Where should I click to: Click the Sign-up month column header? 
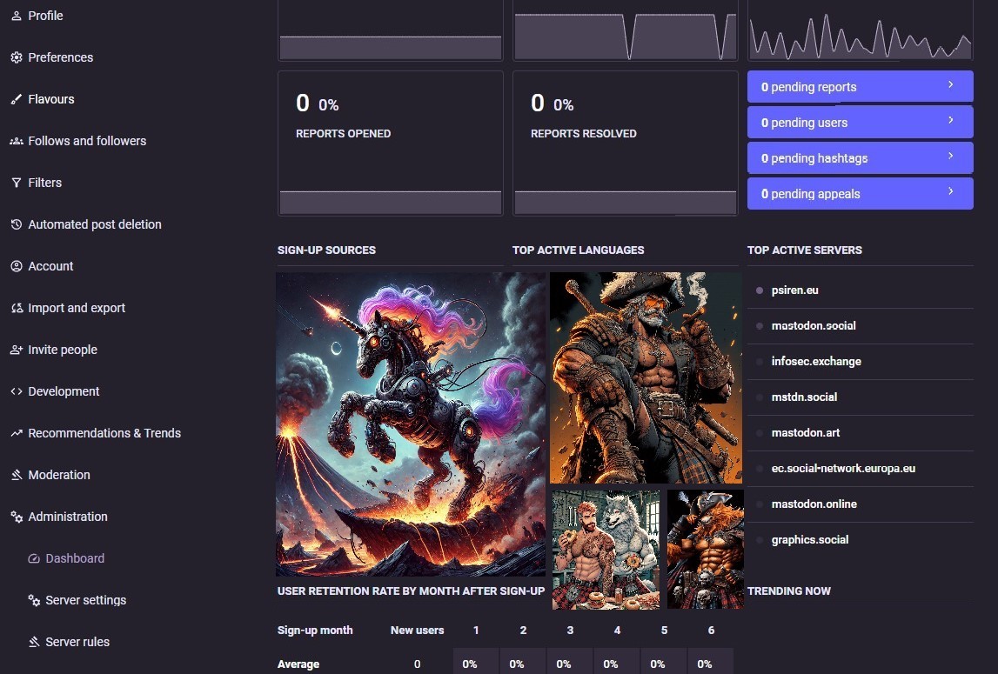(315, 631)
